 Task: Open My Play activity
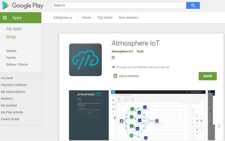pos(12,112)
